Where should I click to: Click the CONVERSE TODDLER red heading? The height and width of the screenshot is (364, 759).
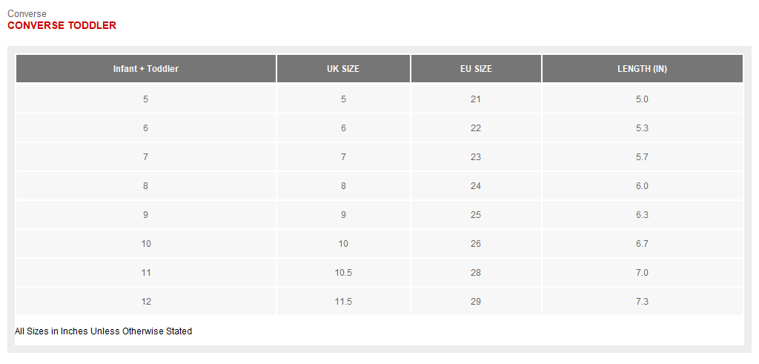click(62, 25)
